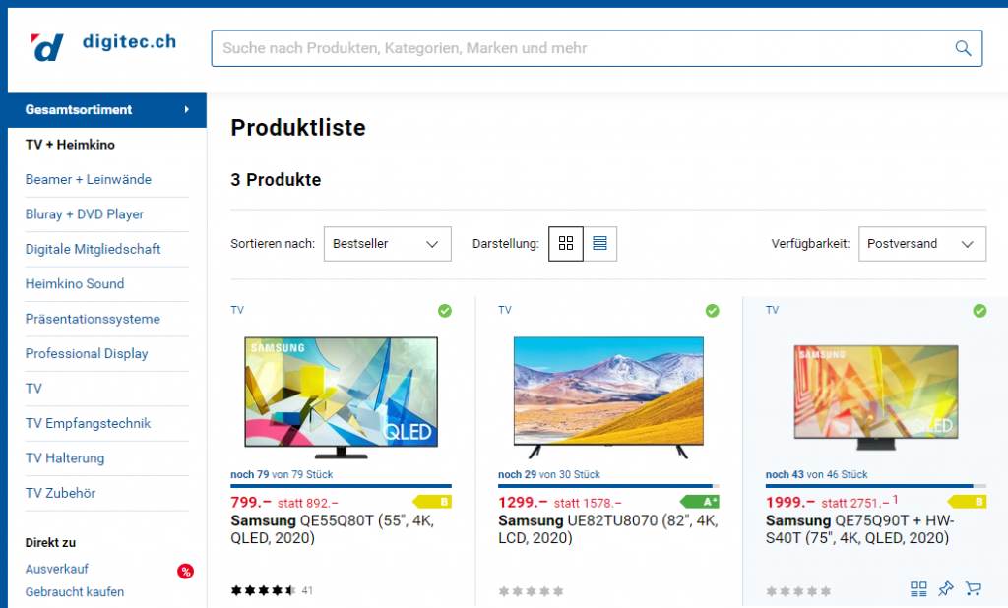Image resolution: width=1008 pixels, height=608 pixels.
Task: Switch to list view layout
Action: 600,244
